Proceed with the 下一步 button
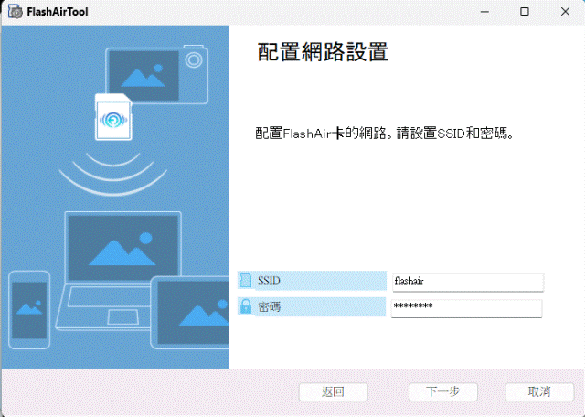Viewport: 585px width, 417px height. pos(443,392)
